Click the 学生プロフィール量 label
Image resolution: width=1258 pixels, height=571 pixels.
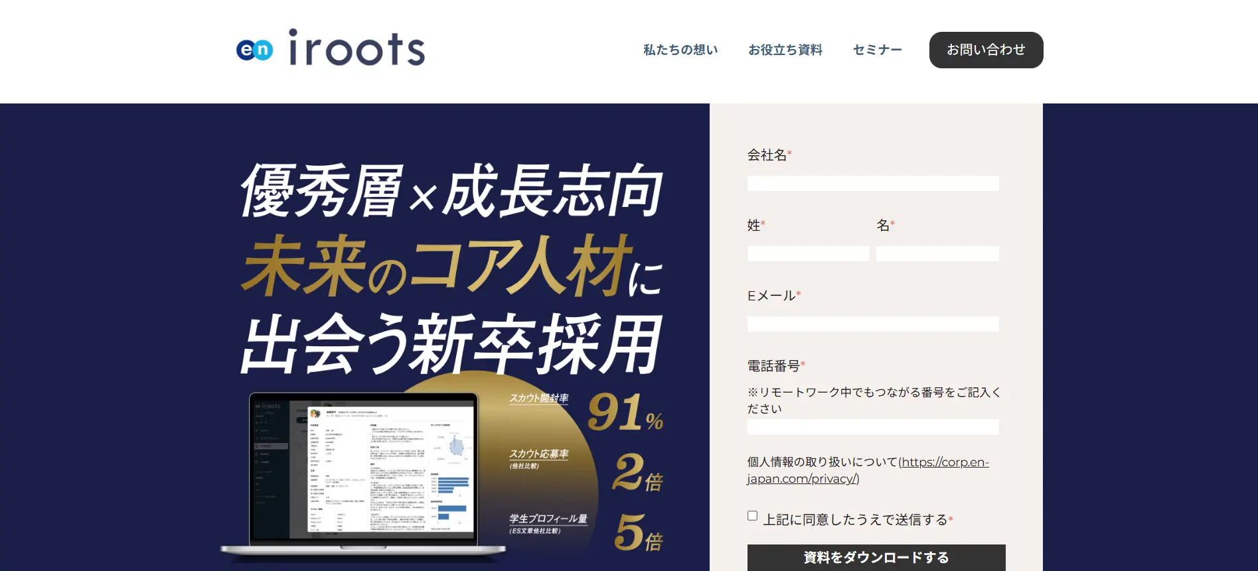tap(548, 519)
